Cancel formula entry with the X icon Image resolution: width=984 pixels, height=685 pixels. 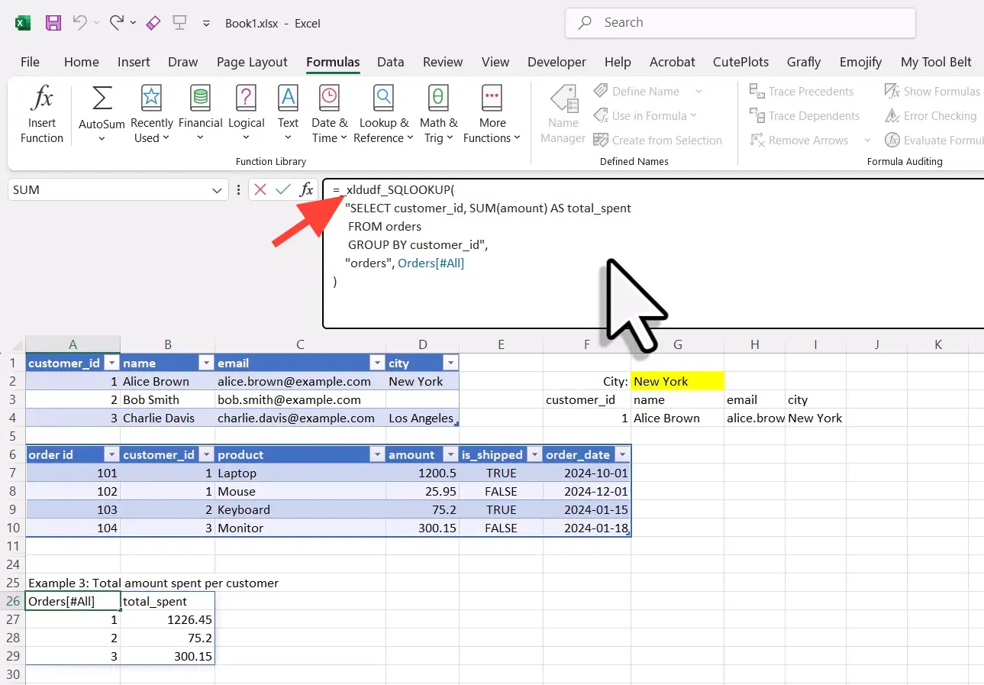tap(260, 190)
